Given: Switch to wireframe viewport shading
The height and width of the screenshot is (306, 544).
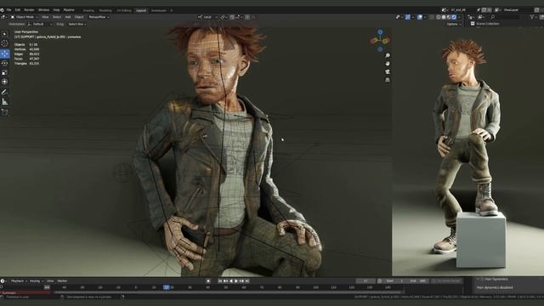Looking at the screenshot, I should 439,17.
